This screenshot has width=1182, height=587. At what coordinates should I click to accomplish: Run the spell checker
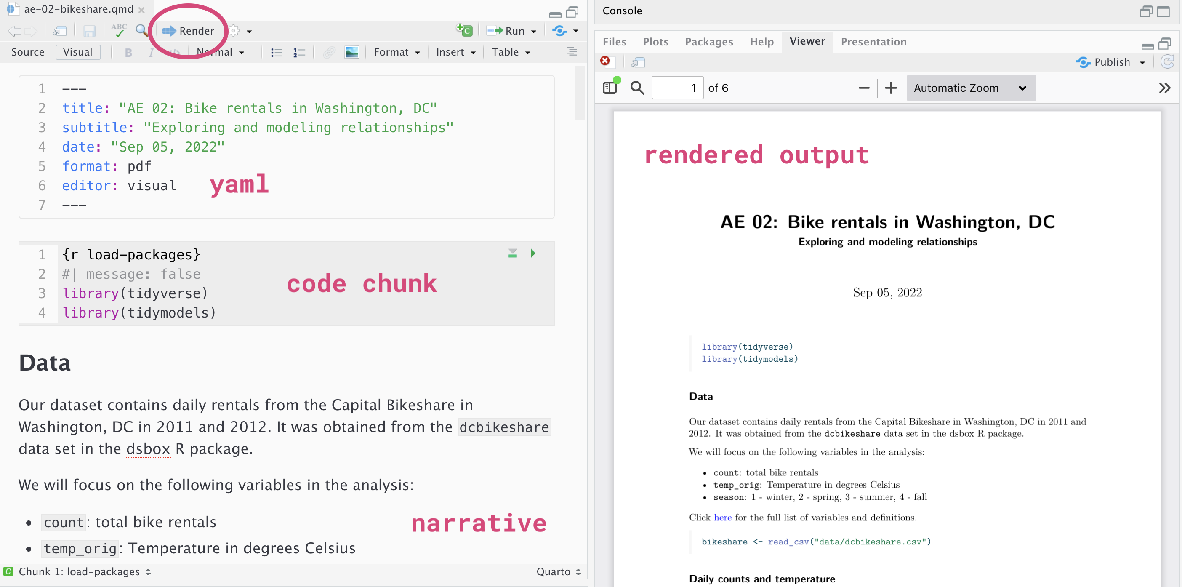[x=118, y=30]
